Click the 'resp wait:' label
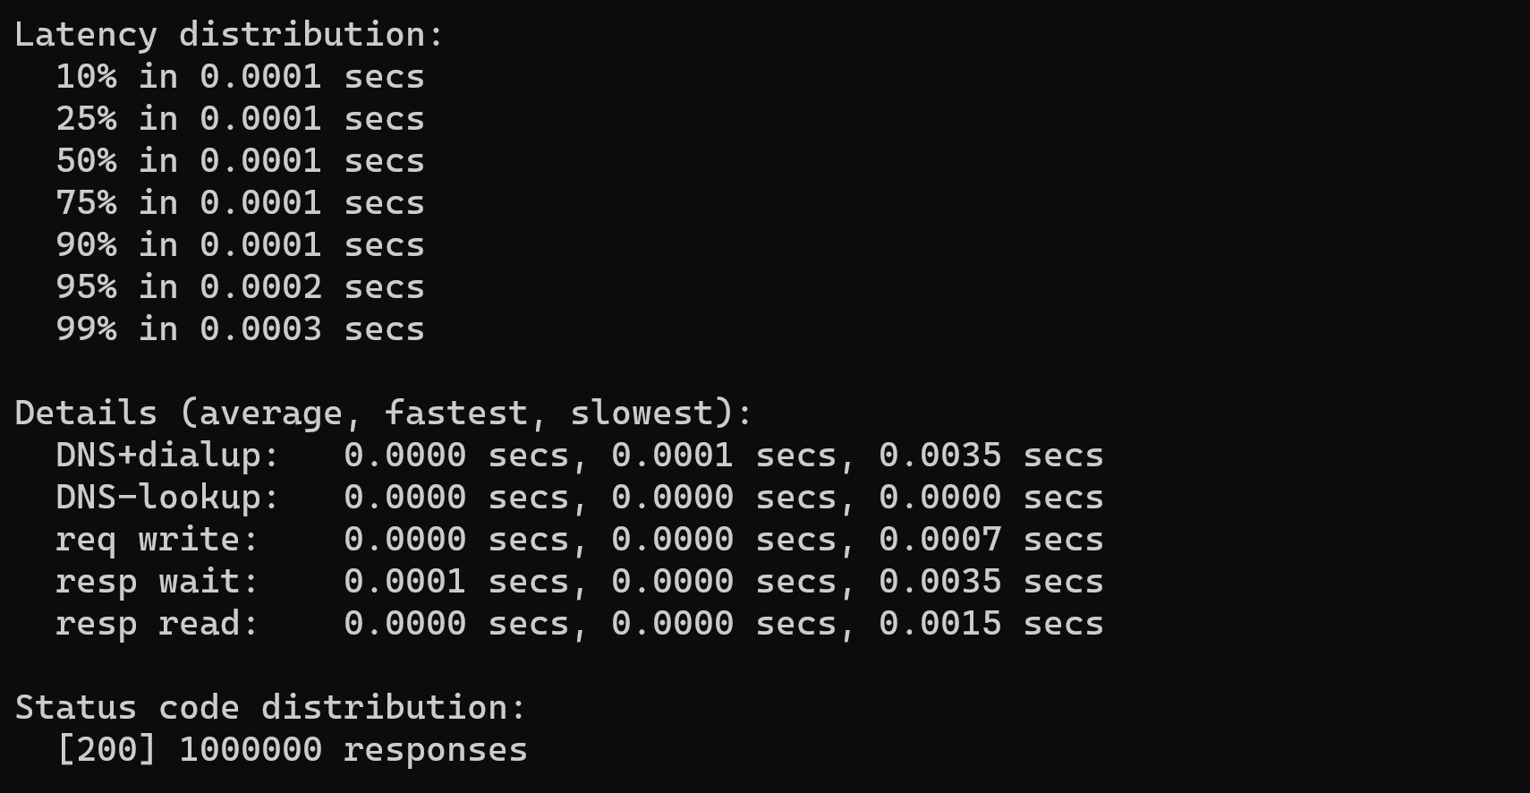Image resolution: width=1530 pixels, height=793 pixels. 157,582
